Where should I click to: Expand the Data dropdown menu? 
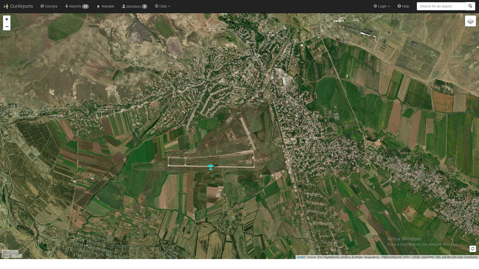pyautogui.click(x=162, y=6)
